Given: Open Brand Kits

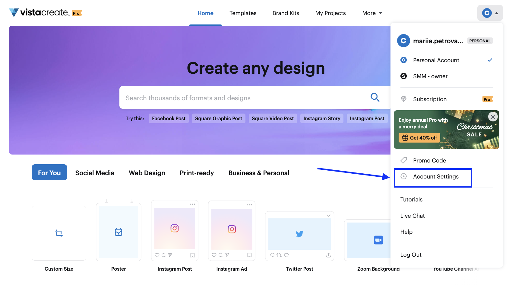Looking at the screenshot, I should [286, 13].
